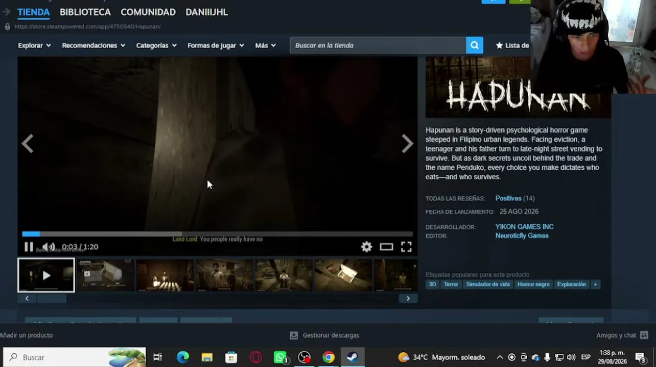Open File Explorer from taskbar
656x367 pixels.
coord(207,357)
